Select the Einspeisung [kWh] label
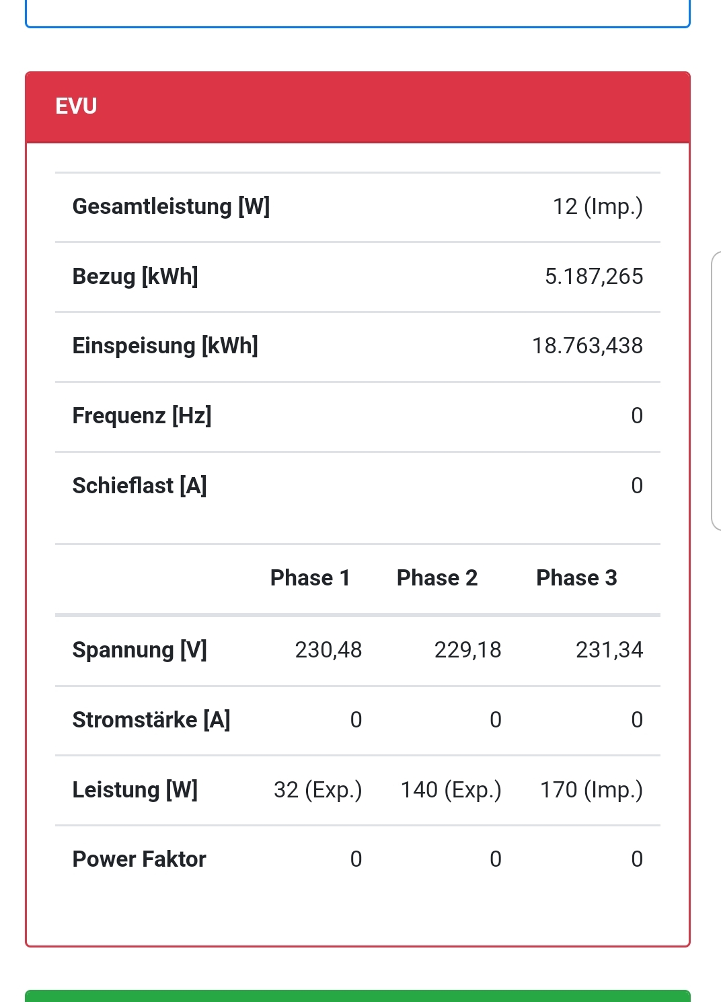721x1002 pixels. pos(165,346)
